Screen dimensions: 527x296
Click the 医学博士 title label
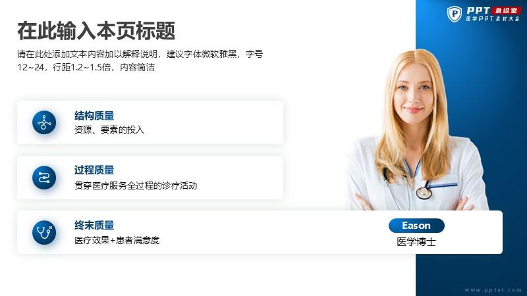pyautogui.click(x=416, y=242)
